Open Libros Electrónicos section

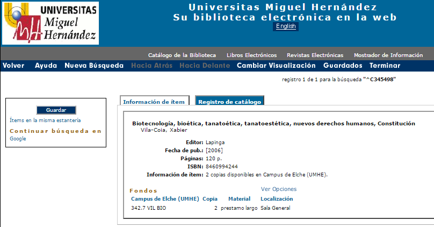pyautogui.click(x=251, y=55)
